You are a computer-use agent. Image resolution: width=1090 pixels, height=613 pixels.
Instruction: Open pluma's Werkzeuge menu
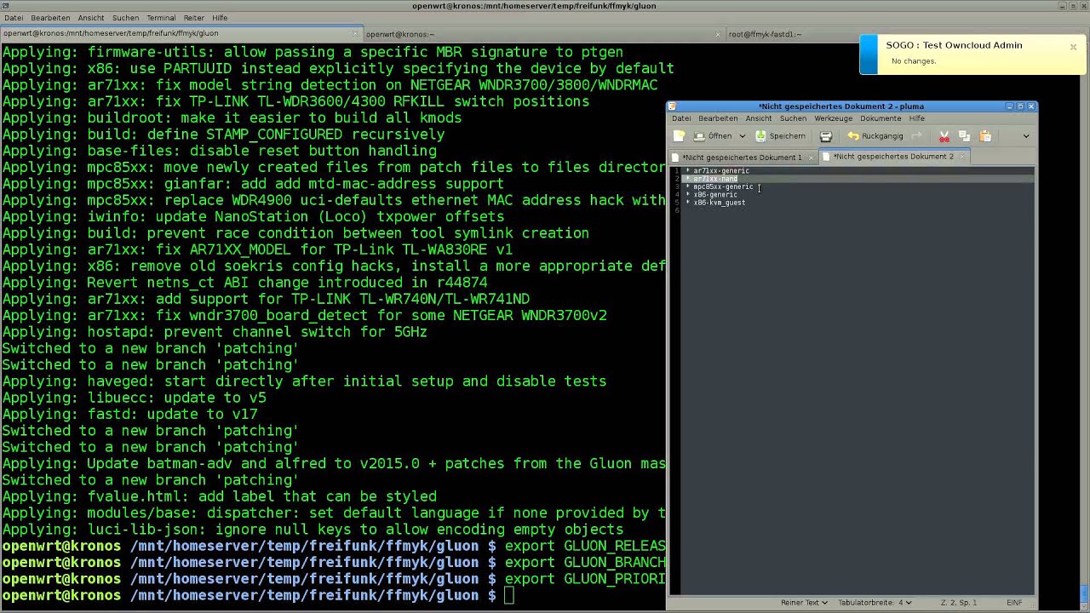[x=833, y=118]
